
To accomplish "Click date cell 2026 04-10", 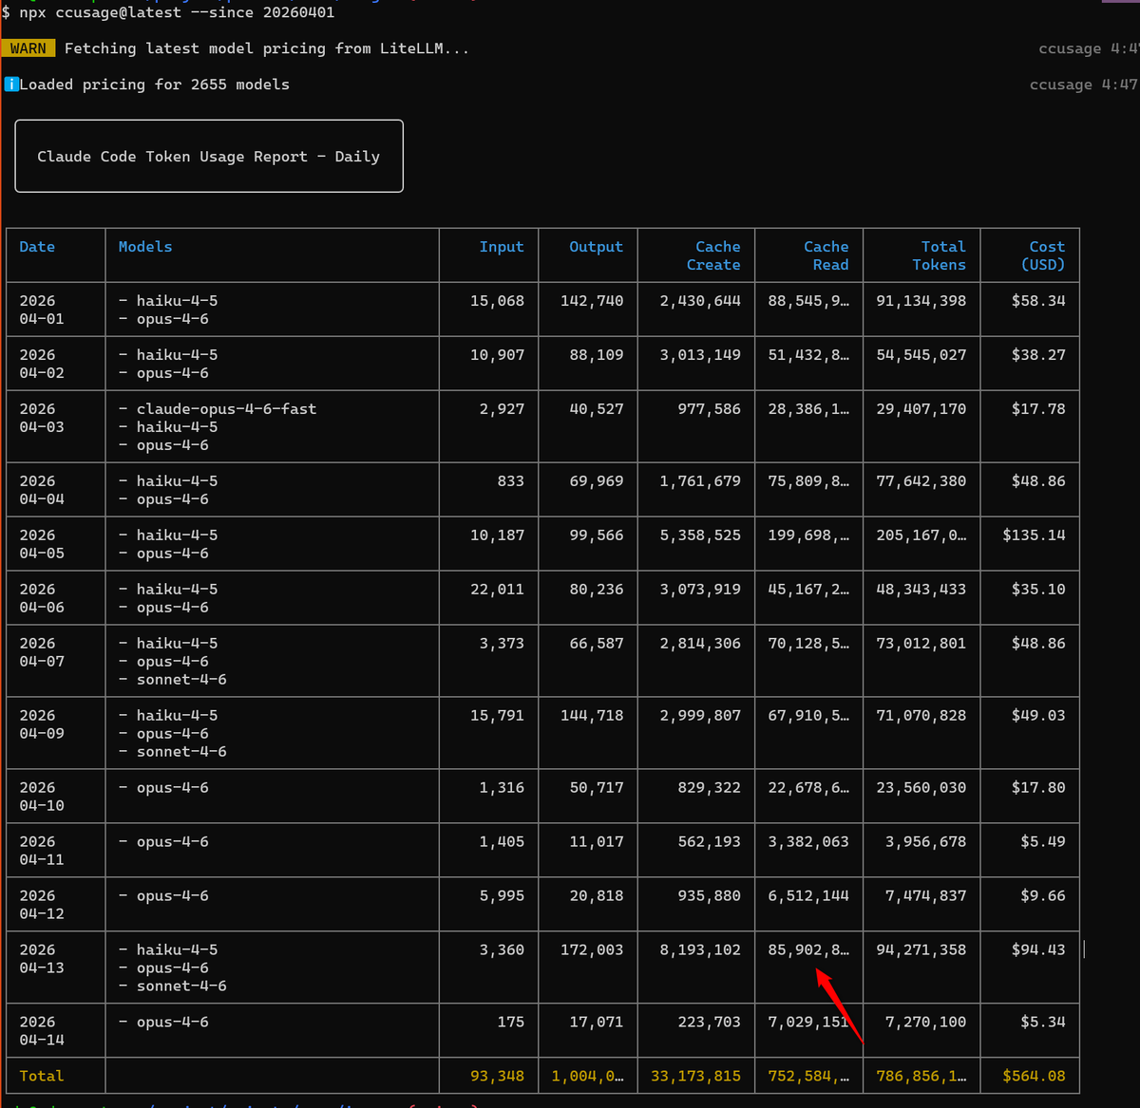I will [x=42, y=797].
